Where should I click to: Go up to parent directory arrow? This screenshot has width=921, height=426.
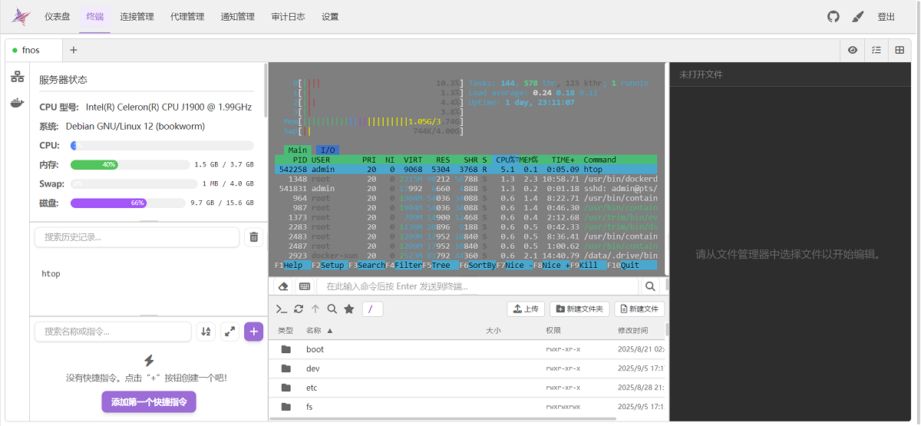tap(315, 309)
